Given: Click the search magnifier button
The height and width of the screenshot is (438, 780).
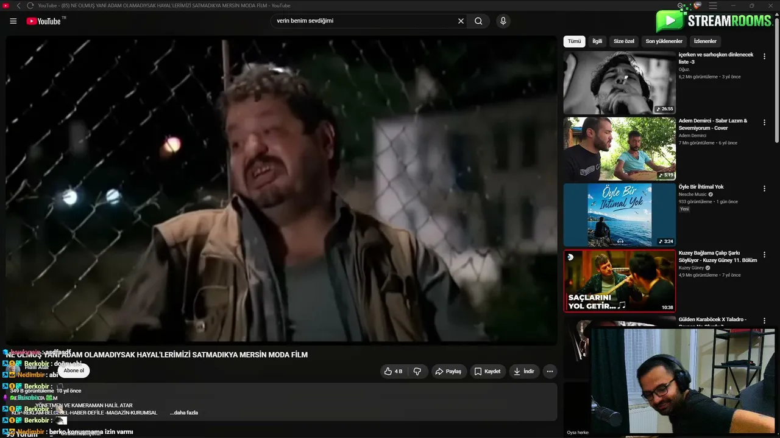Looking at the screenshot, I should 478,21.
